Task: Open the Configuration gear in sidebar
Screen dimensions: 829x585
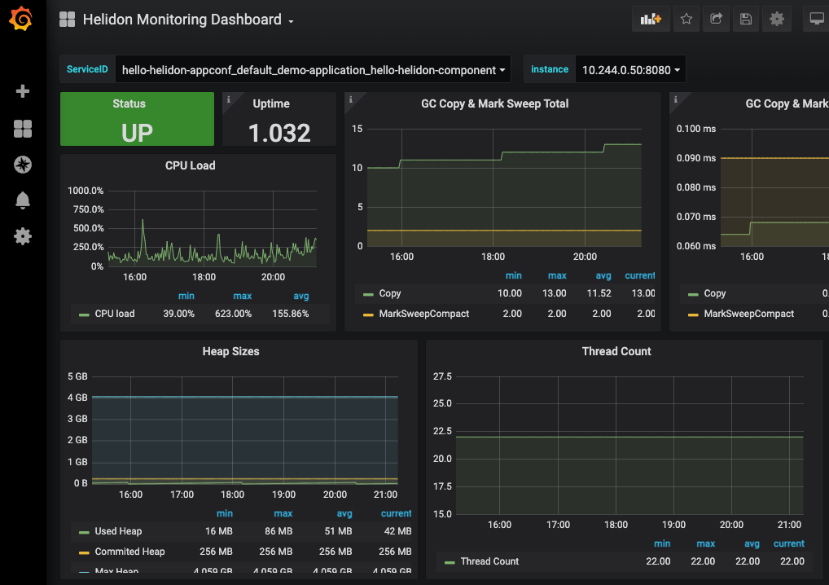Action: [x=22, y=236]
